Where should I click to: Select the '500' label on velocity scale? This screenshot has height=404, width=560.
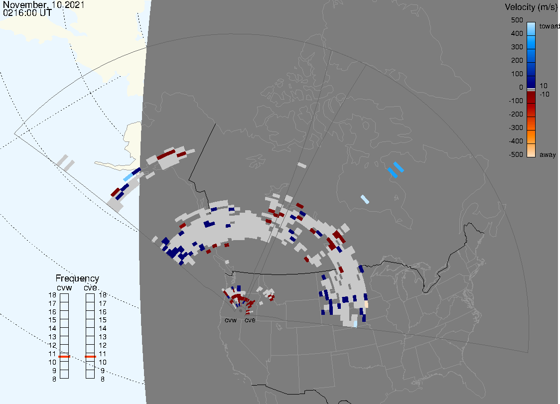pos(517,20)
